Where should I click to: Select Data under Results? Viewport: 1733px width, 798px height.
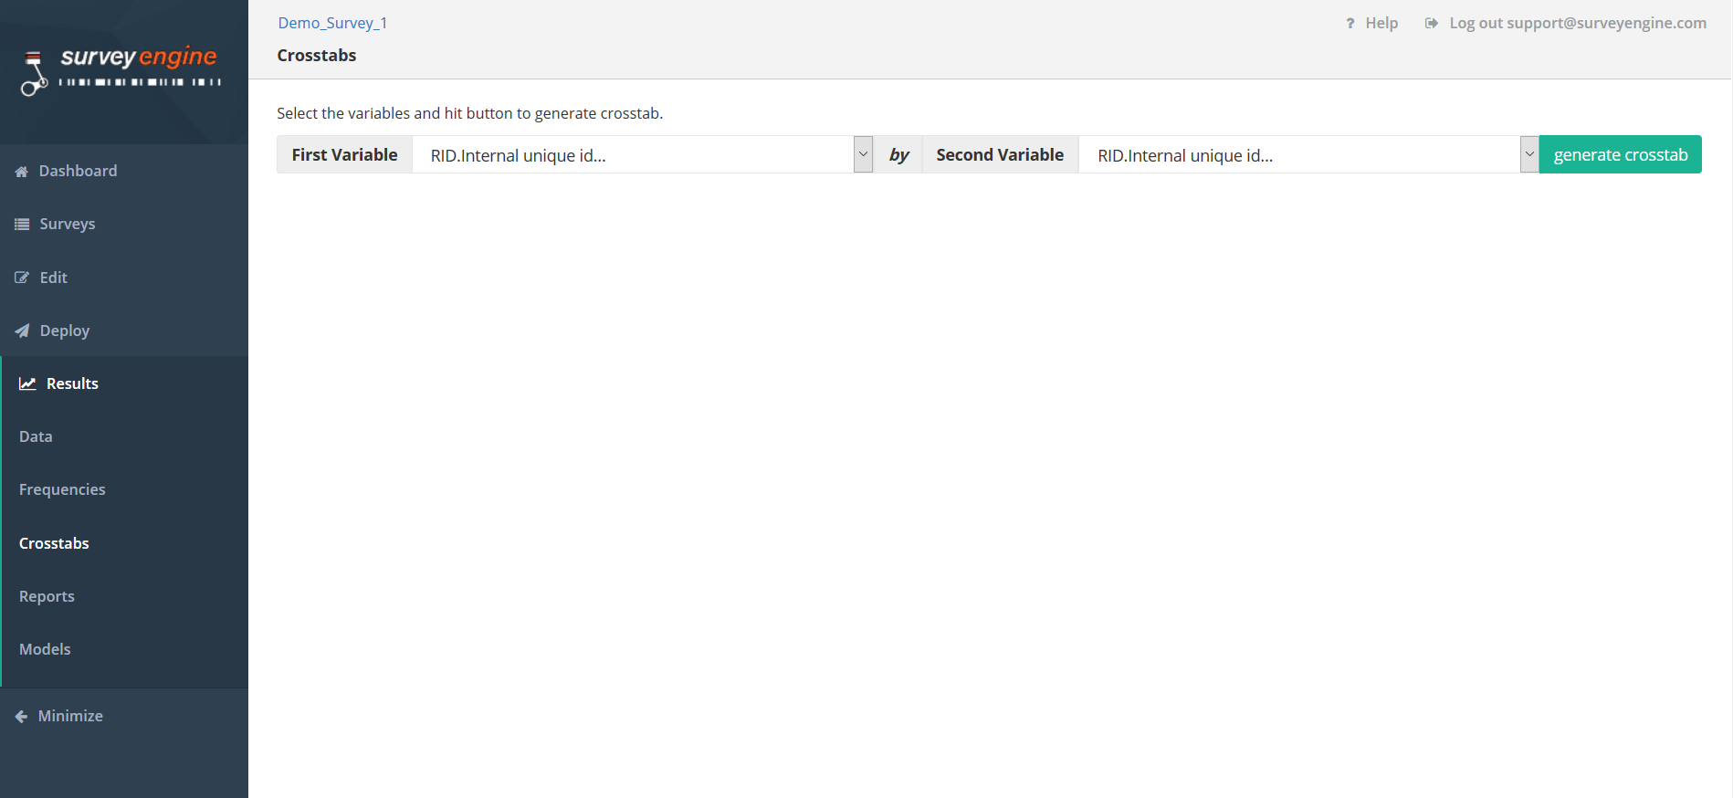[36, 437]
